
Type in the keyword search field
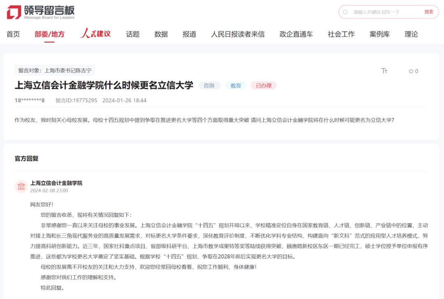tap(384, 12)
